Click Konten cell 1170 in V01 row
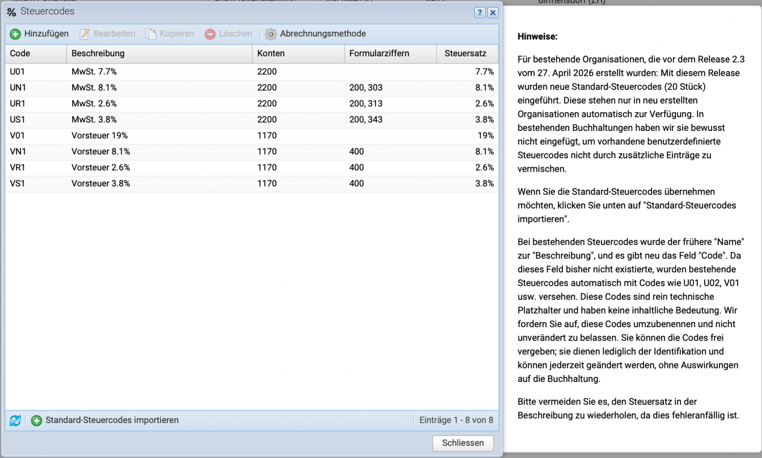This screenshot has height=458, width=762. 267,136
